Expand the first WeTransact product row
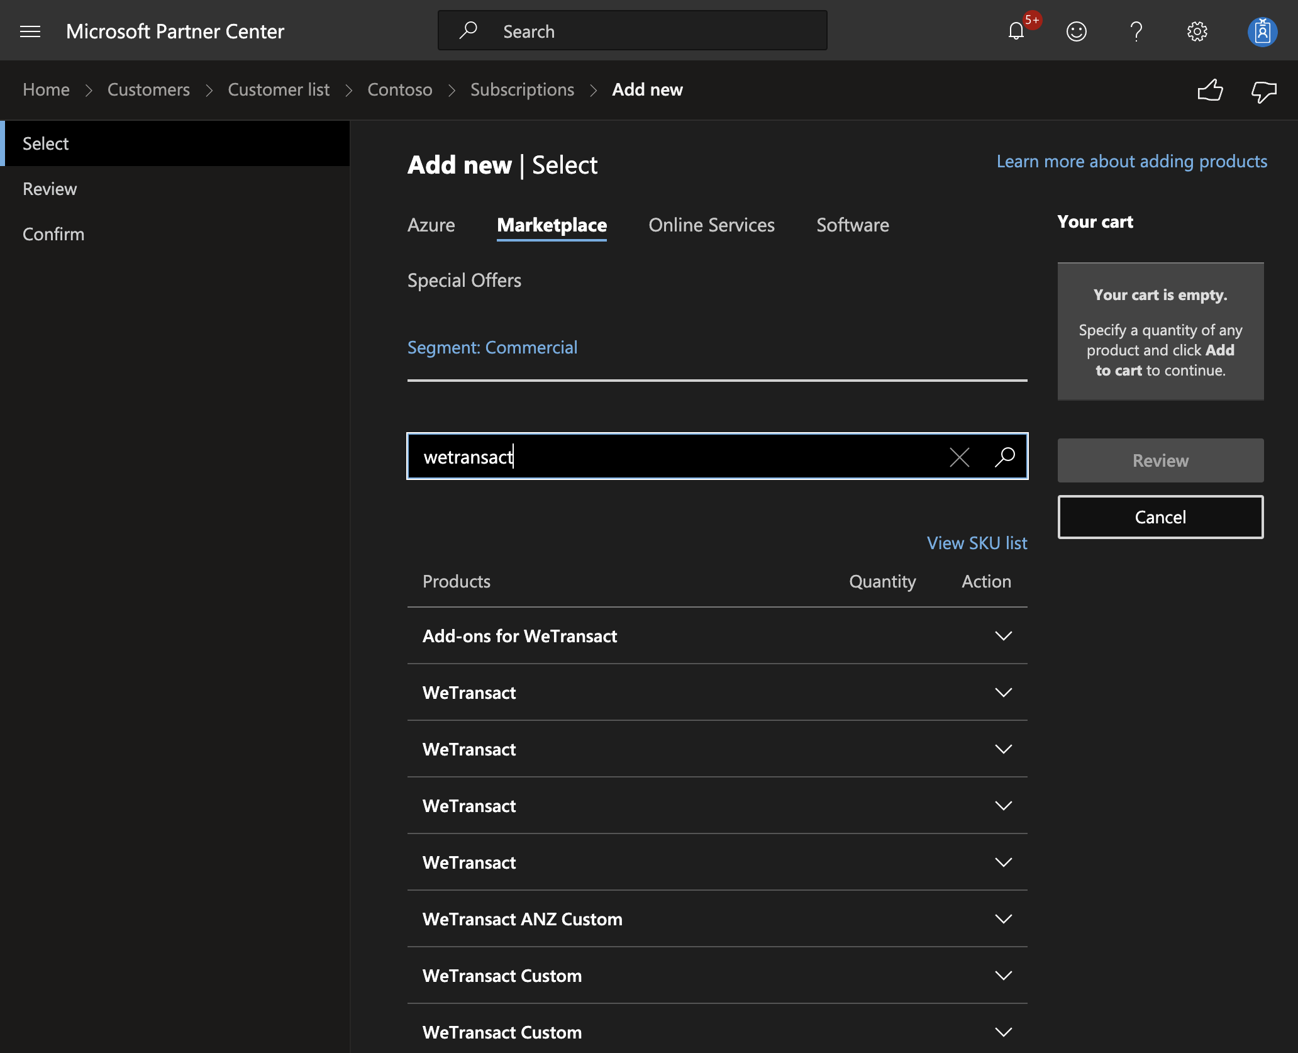 pyautogui.click(x=718, y=693)
